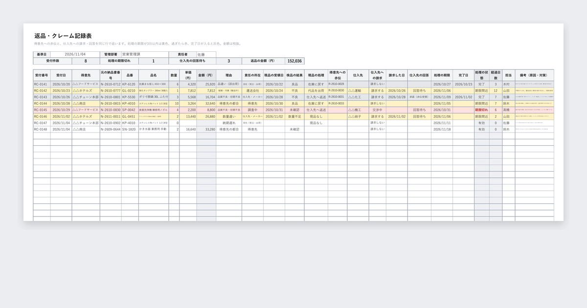Select the red 期限切れ status in RC-0145 row
Screen dimensions: 587x308
(482, 110)
